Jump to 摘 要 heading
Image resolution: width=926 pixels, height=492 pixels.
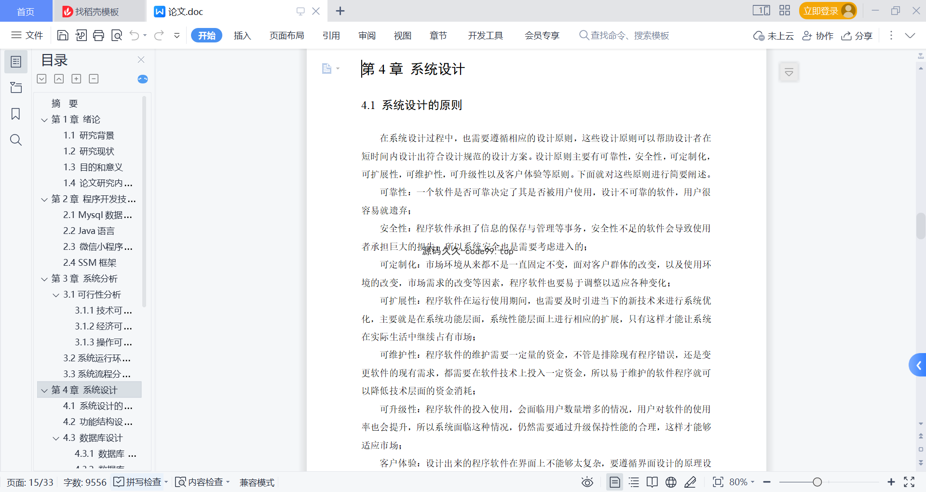click(x=65, y=103)
